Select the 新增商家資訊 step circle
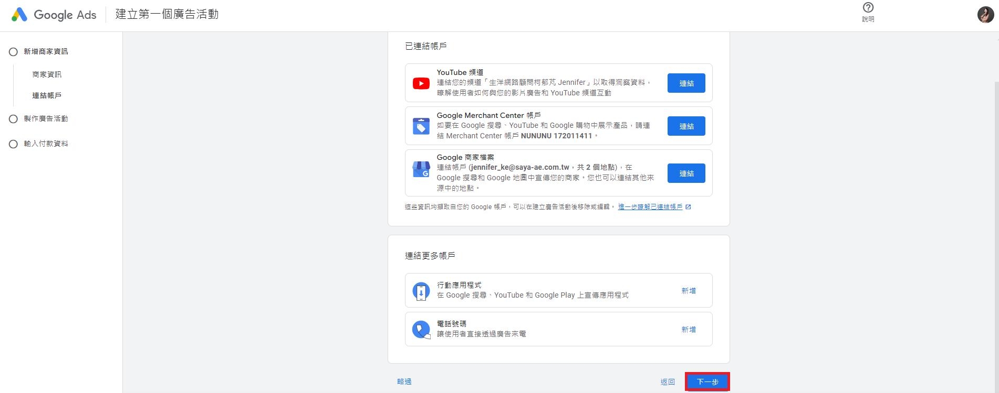The height and width of the screenshot is (393, 999). point(14,52)
